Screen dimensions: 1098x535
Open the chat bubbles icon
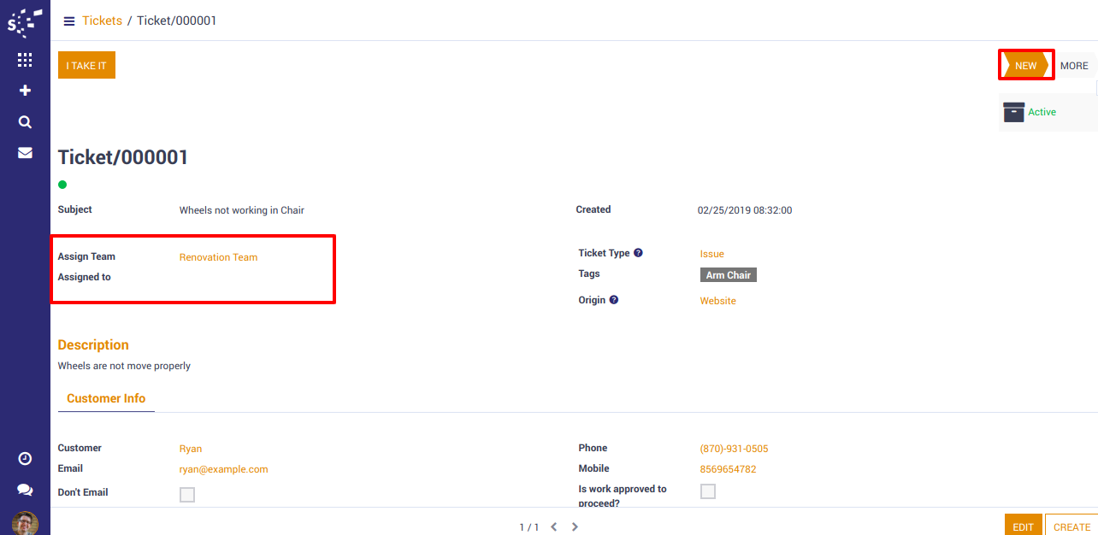click(x=25, y=490)
